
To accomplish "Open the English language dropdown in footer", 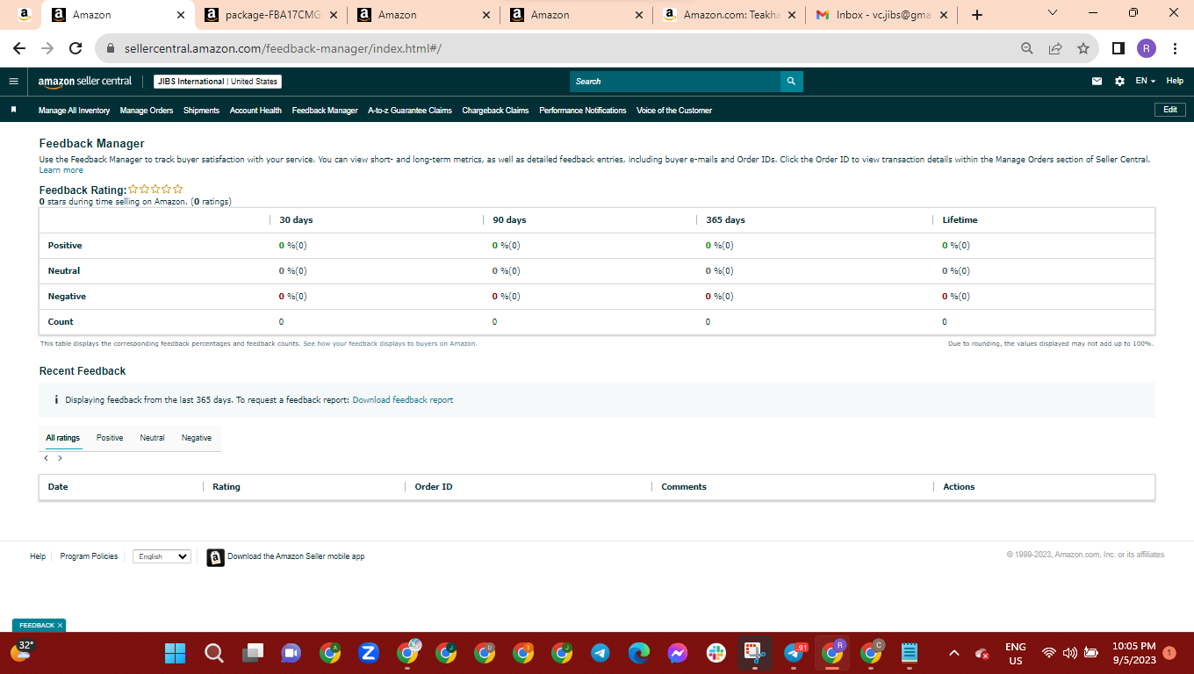I will (162, 556).
